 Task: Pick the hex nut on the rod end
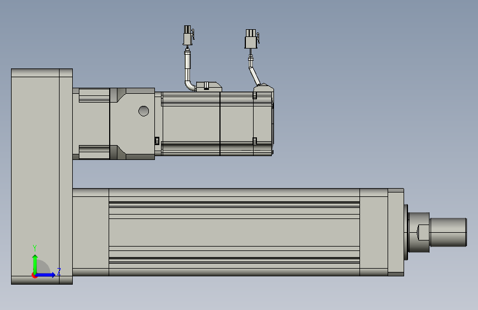pos(423,233)
